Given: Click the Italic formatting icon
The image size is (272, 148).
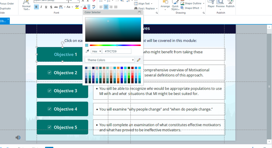Looking at the screenshot, I should [x=41, y=7].
